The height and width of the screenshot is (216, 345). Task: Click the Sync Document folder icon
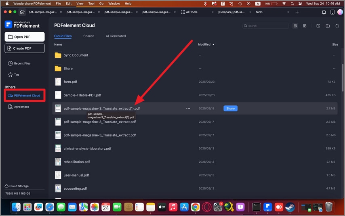pyautogui.click(x=58, y=55)
